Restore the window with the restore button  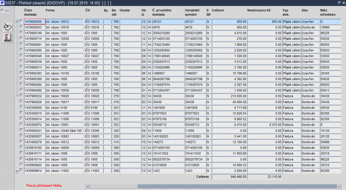[339, 3]
